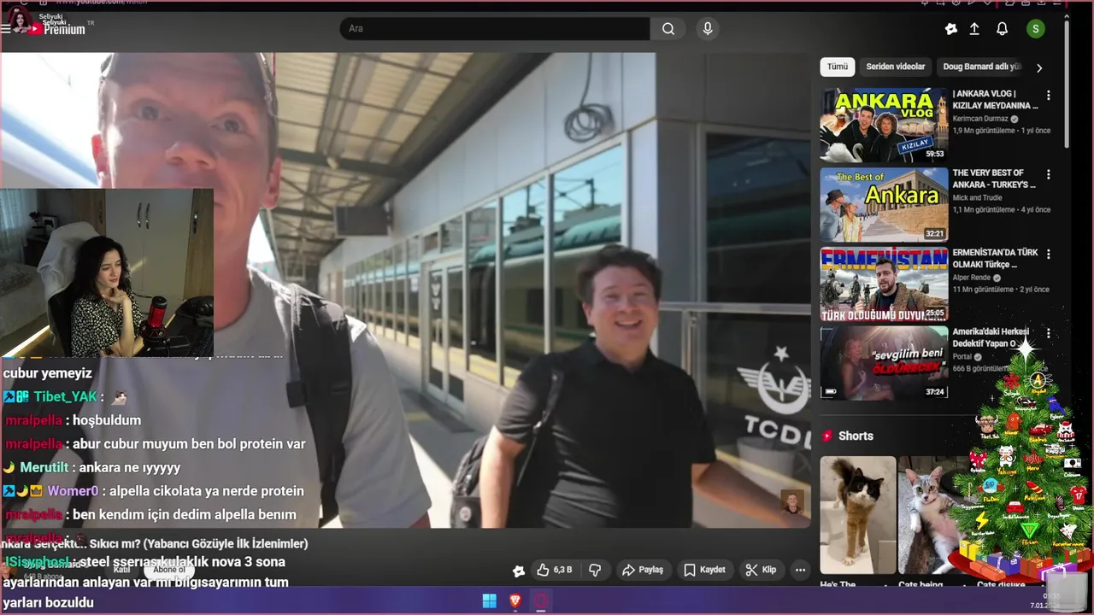Create a clip with Klip button

(761, 570)
